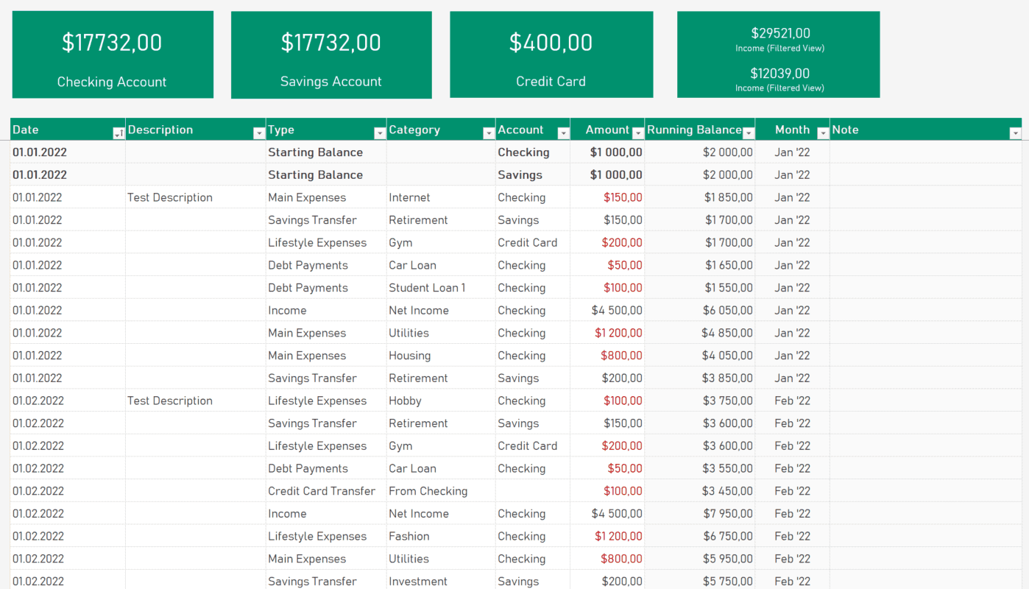The height and width of the screenshot is (589, 1029).
Task: Open the Running Balance filter icon
Action: point(749,133)
